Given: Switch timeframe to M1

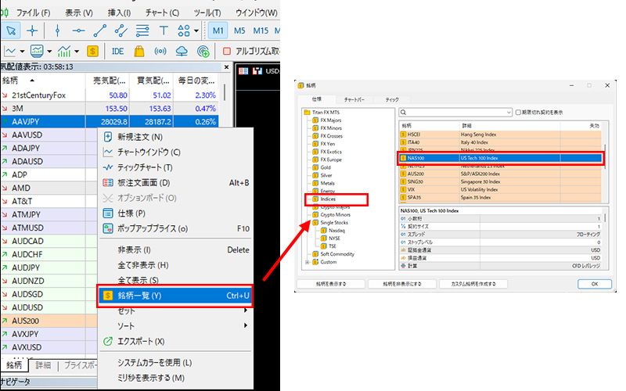Looking at the screenshot, I should (218, 30).
